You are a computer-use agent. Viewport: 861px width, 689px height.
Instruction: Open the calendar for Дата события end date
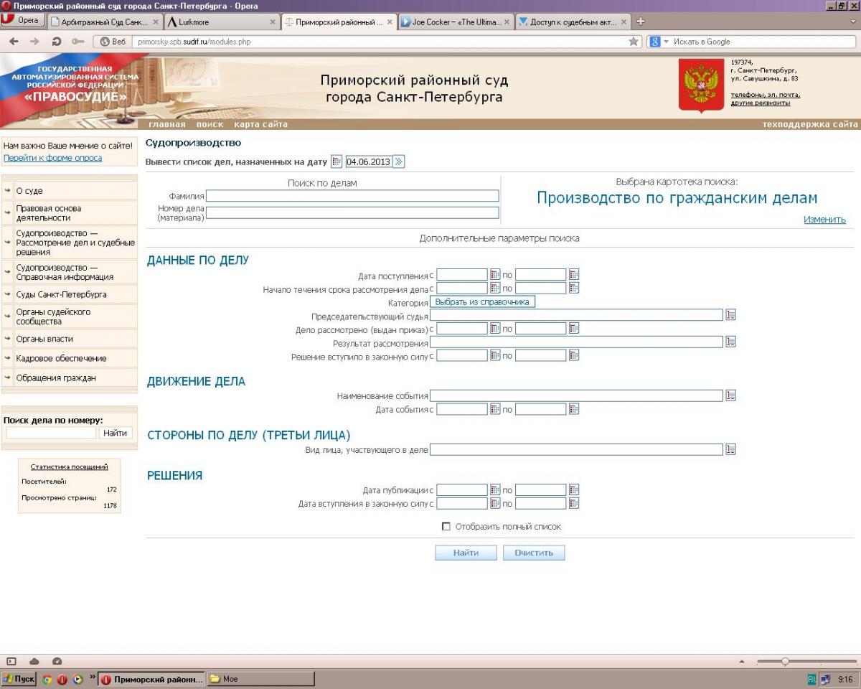pos(573,409)
